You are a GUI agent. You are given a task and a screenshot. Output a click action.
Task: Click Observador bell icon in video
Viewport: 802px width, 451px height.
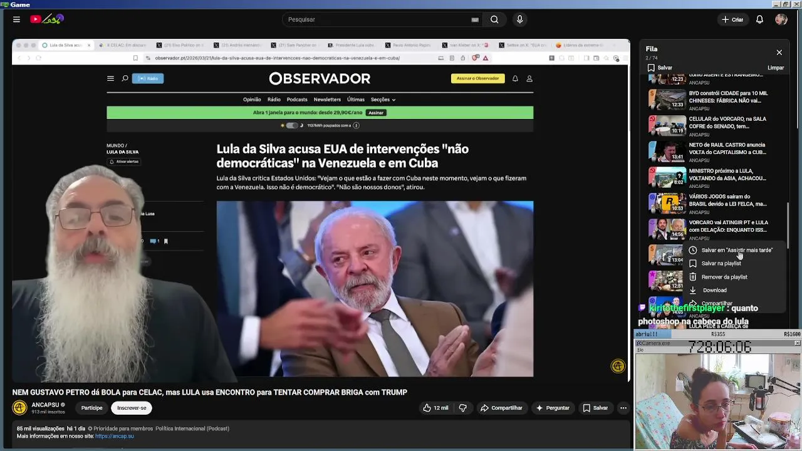point(515,78)
